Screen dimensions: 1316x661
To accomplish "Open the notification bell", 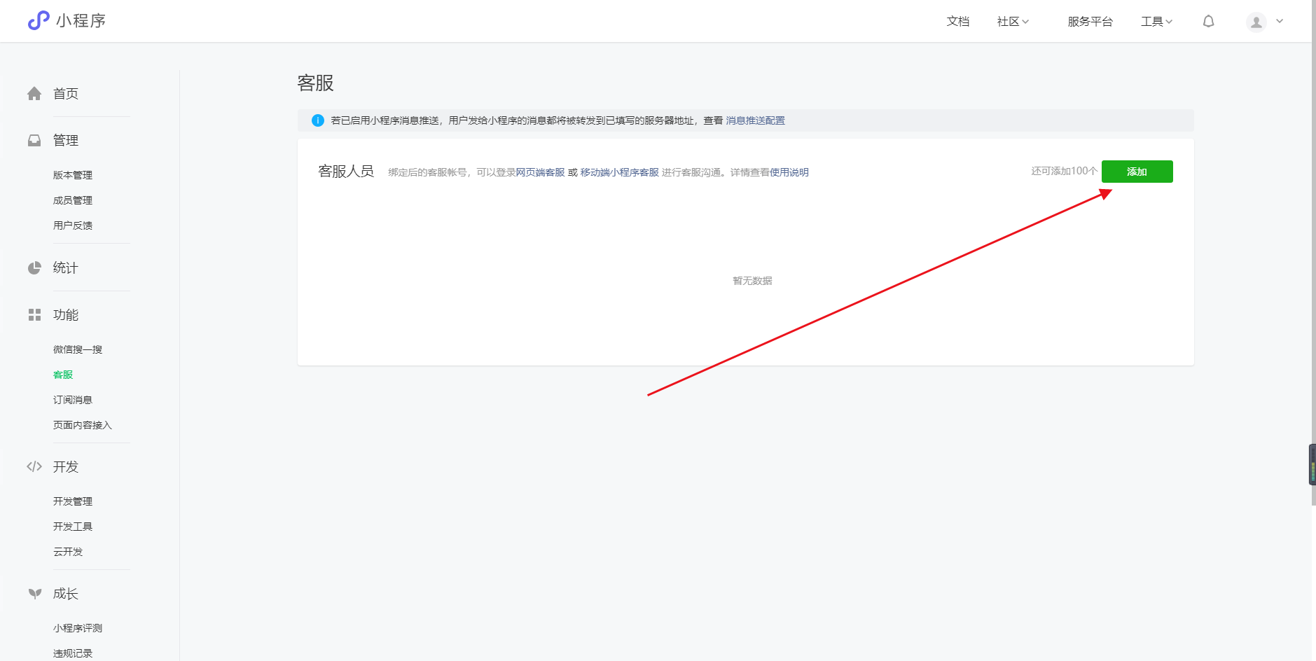I will [1208, 22].
